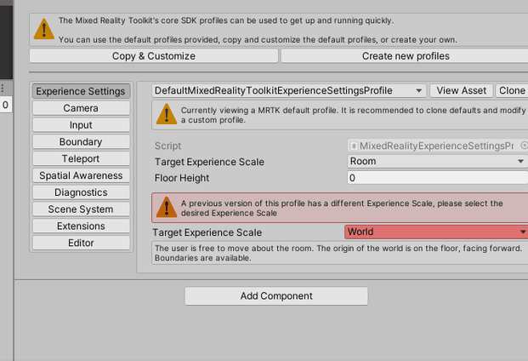
Task: Click the Floor Height label
Action: click(x=182, y=178)
